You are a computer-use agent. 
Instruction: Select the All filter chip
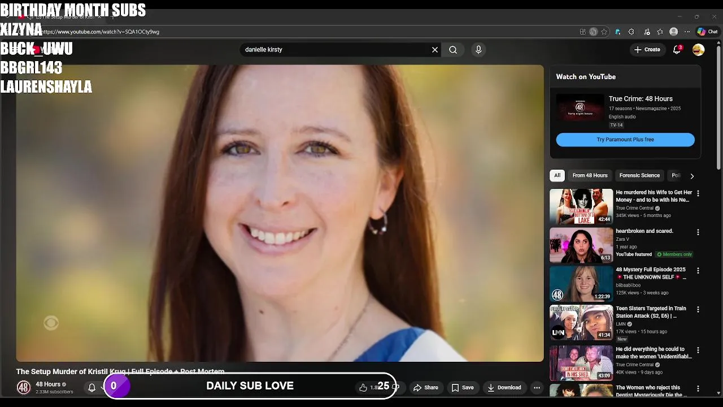557,175
